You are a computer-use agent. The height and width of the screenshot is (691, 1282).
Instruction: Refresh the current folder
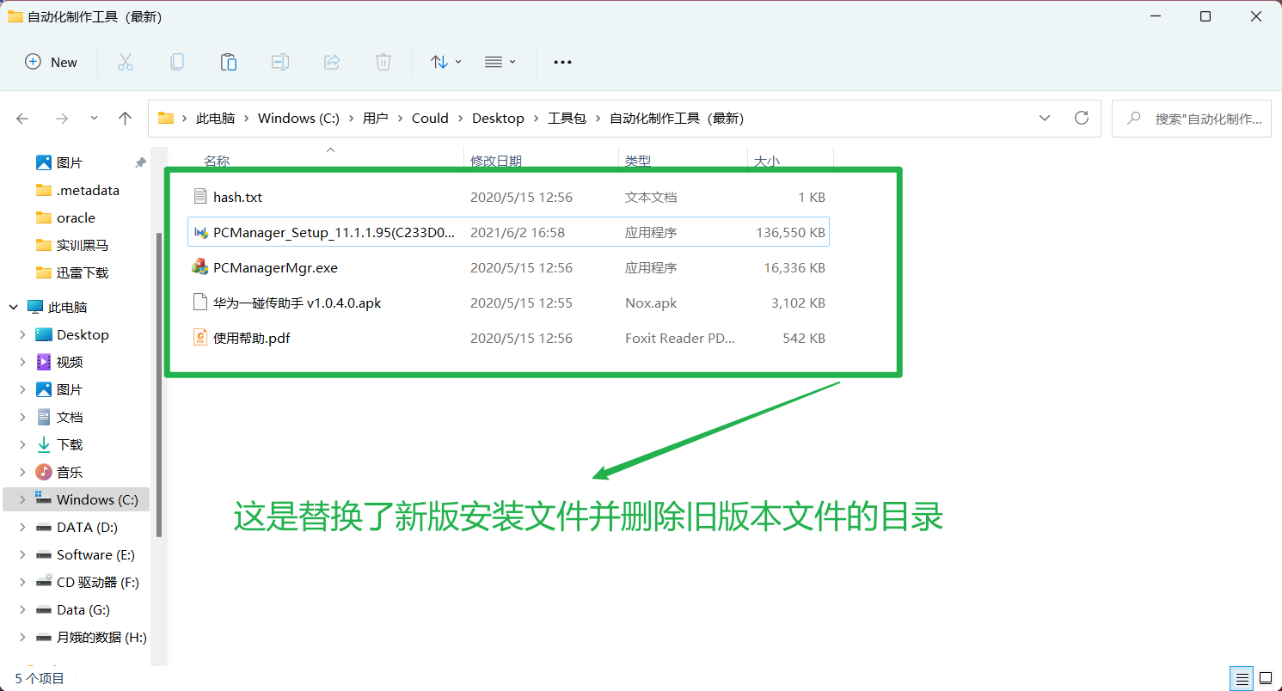click(x=1082, y=119)
